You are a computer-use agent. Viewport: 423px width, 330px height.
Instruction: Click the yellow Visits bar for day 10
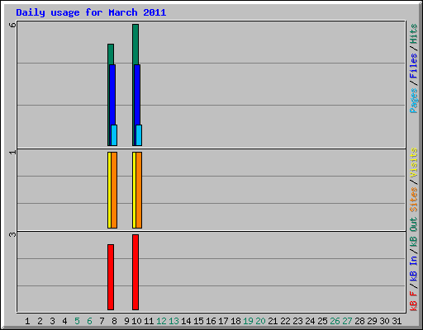pyautogui.click(x=134, y=190)
